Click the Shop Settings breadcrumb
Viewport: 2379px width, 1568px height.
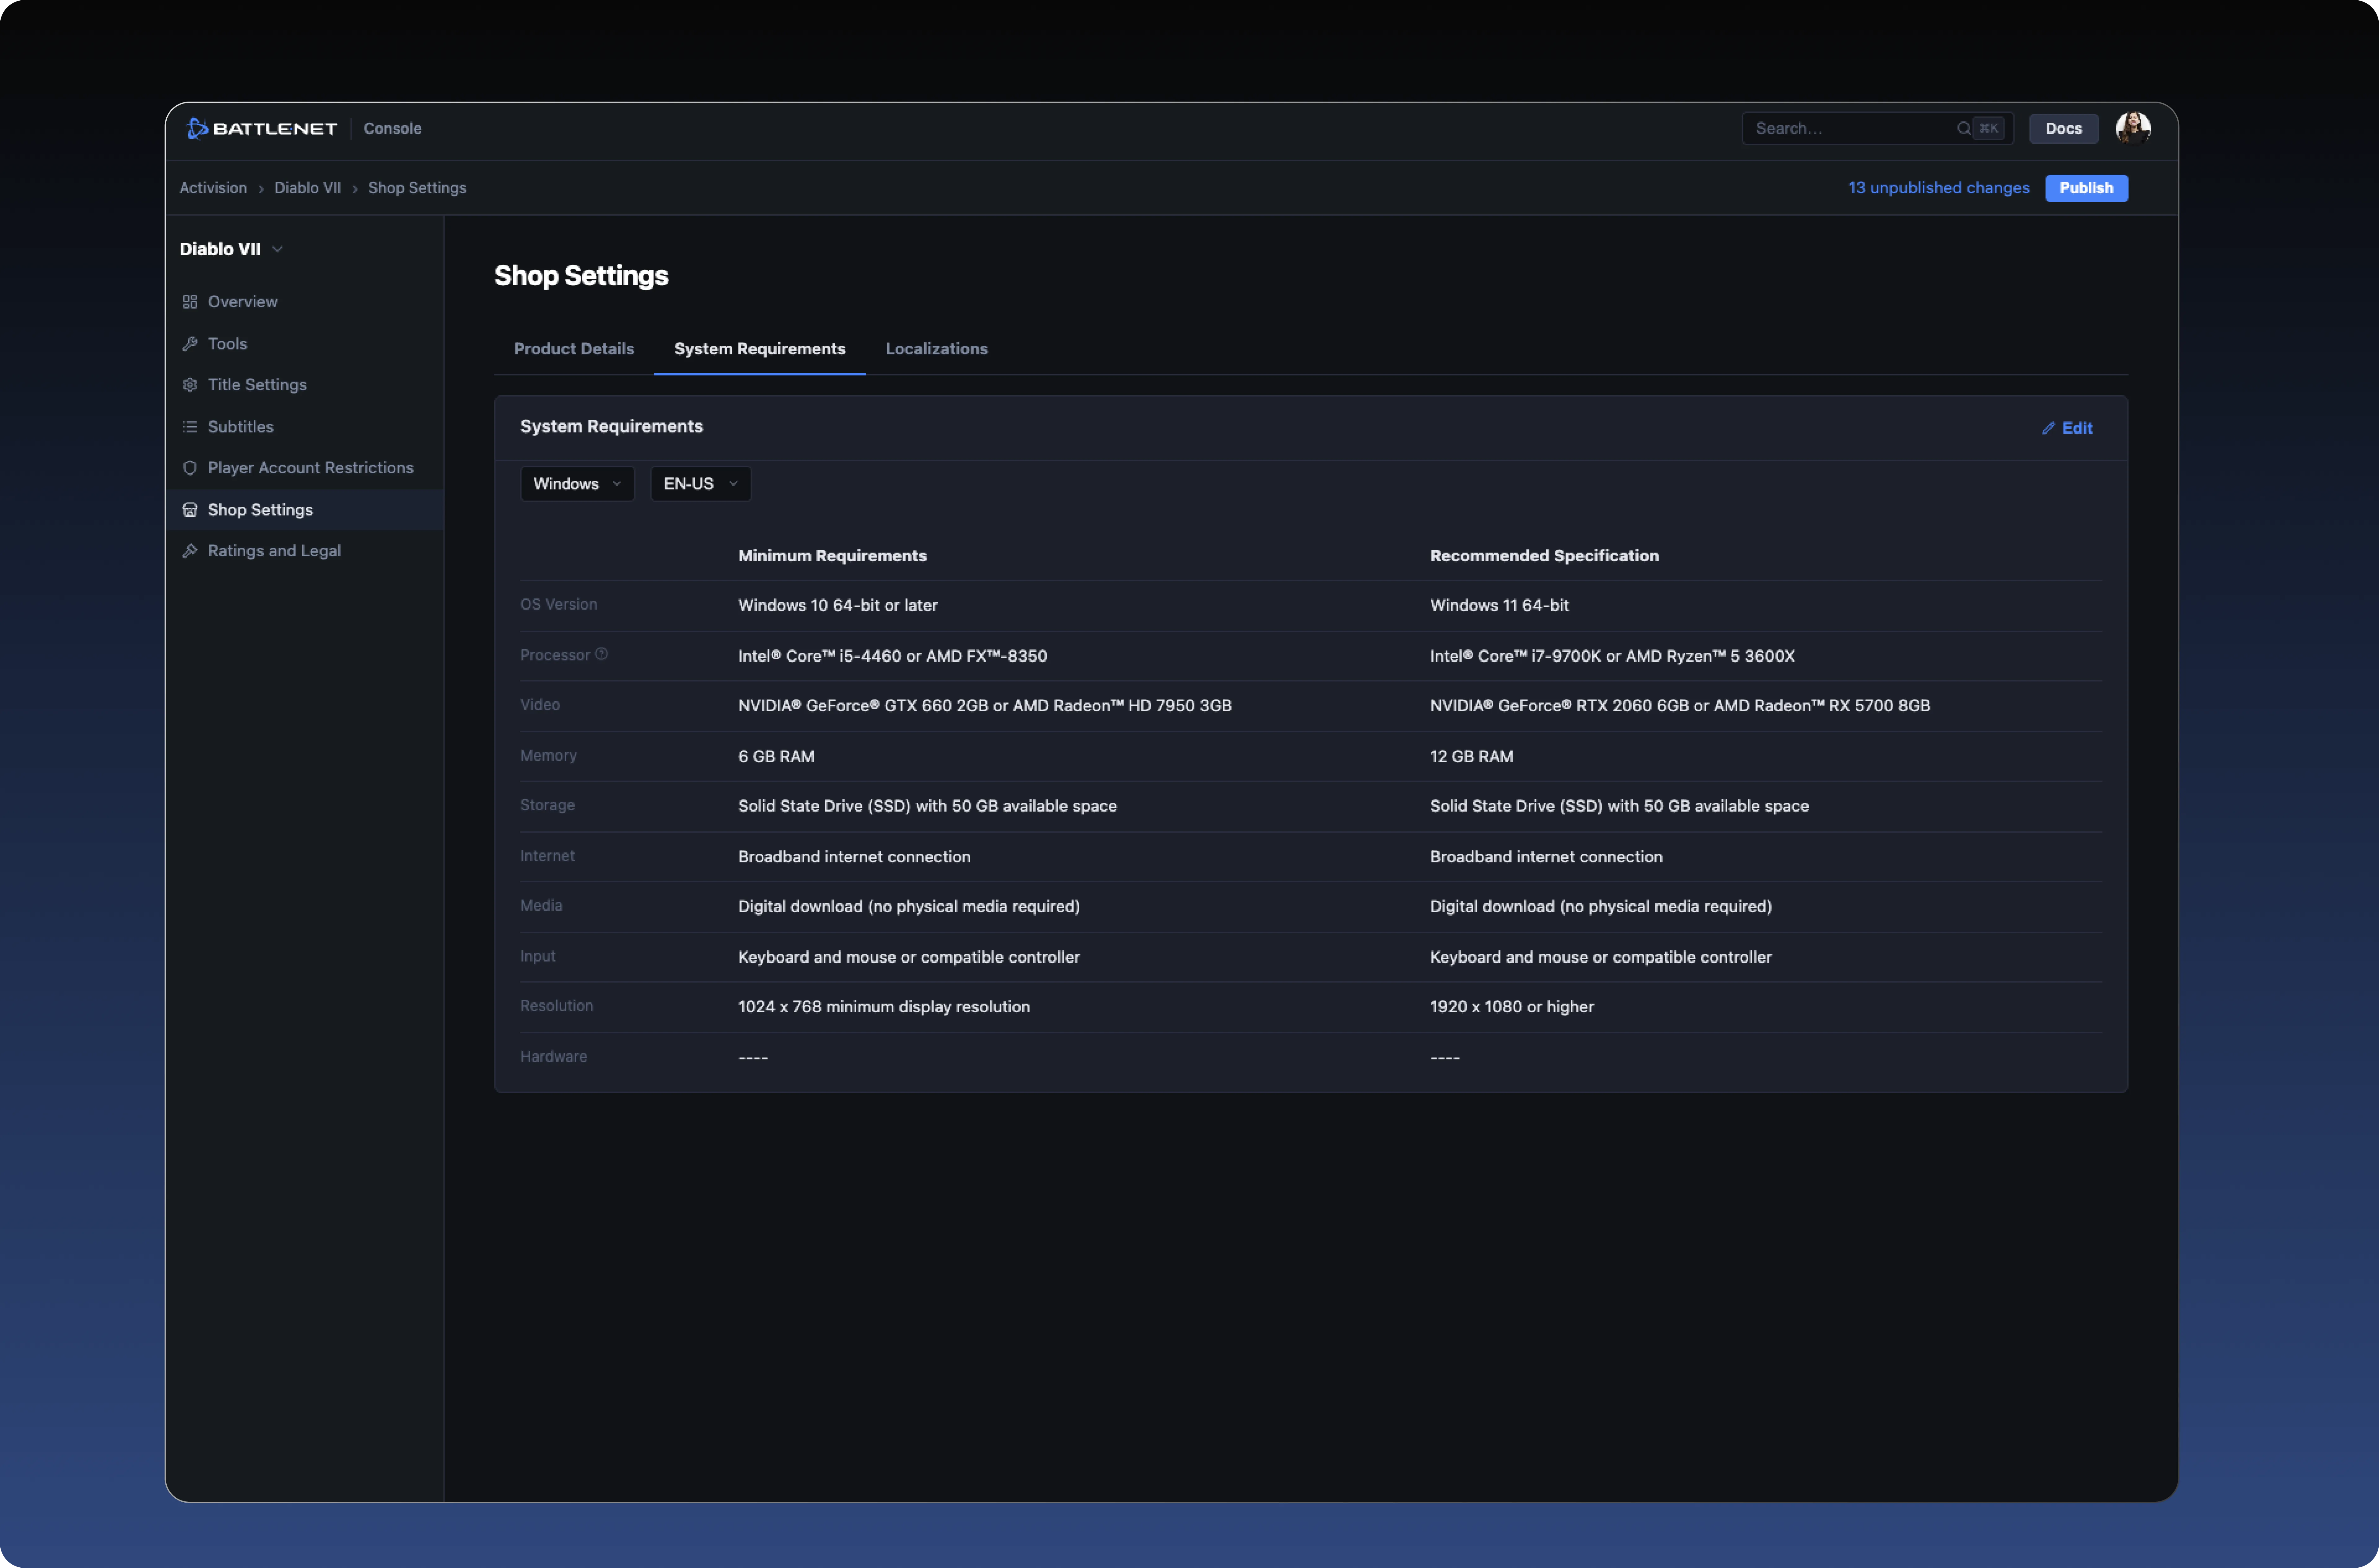coord(417,188)
